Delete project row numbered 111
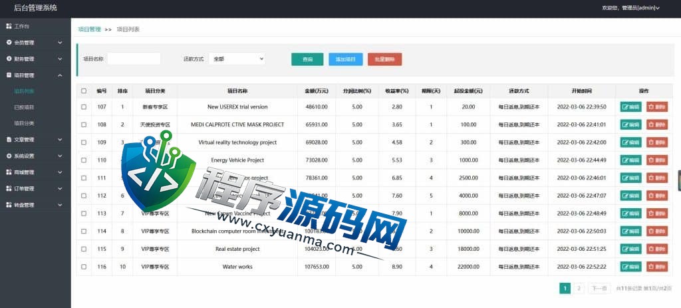This screenshot has height=308, width=681. pyautogui.click(x=657, y=178)
